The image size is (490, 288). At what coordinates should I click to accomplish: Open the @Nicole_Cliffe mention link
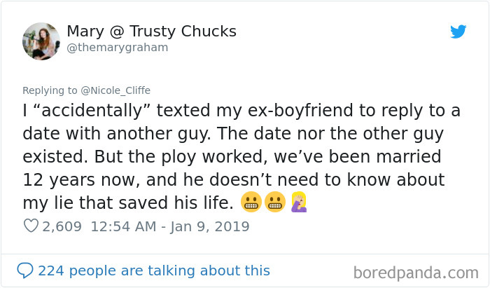click(115, 90)
